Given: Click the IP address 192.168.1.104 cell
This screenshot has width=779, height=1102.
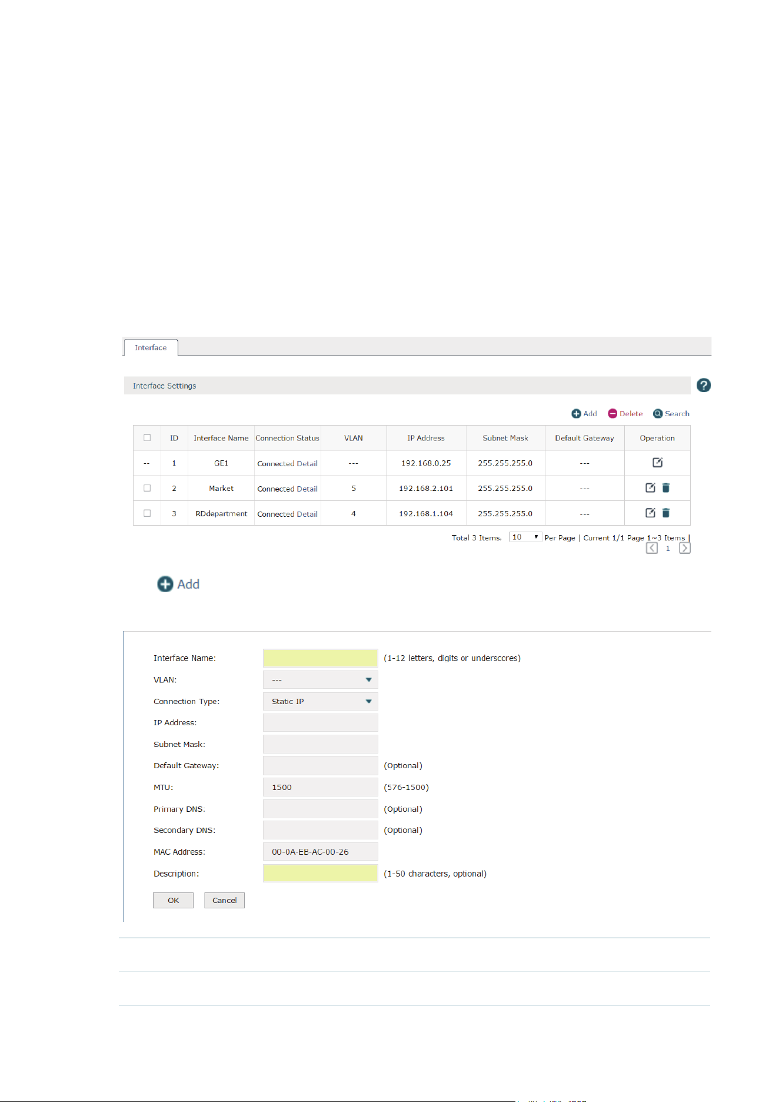Looking at the screenshot, I should pyautogui.click(x=426, y=514).
